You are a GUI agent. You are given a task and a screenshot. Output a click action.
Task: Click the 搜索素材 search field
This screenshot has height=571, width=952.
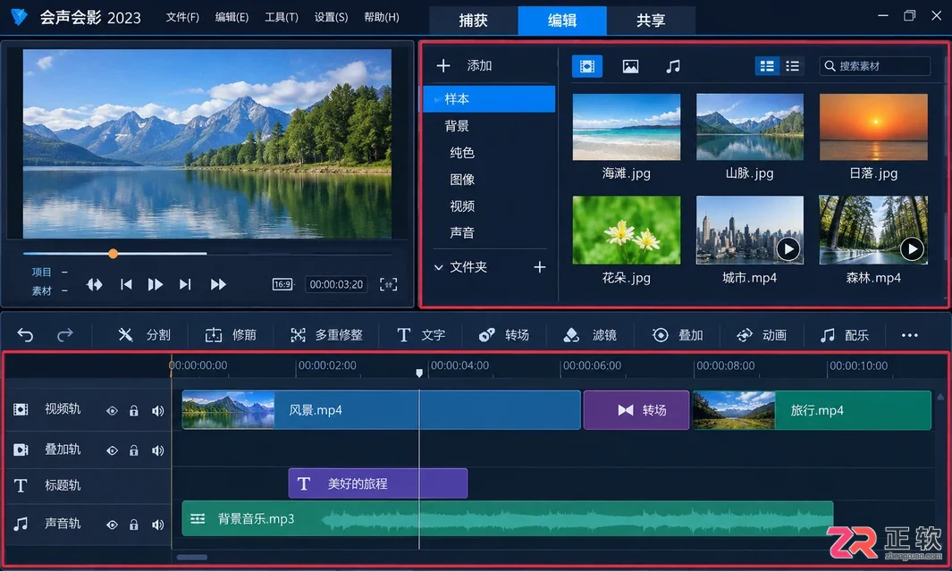[x=874, y=66]
